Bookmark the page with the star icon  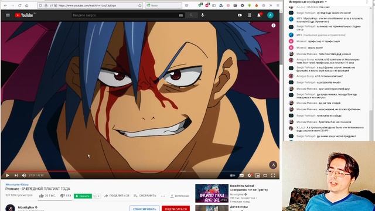[139, 5]
